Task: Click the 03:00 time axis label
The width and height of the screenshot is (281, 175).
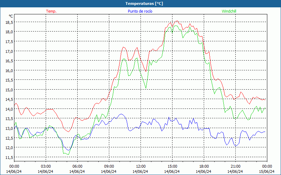Action: pos(46,167)
